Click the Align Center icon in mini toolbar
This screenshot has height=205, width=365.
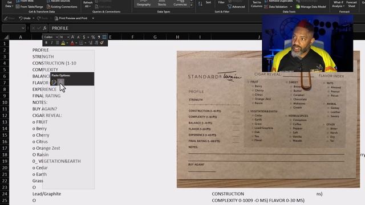(x=57, y=43)
